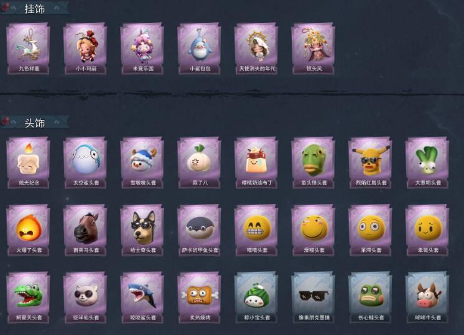Select the 小小玛丽 doll pendant
This screenshot has height=335, width=464.
[85, 48]
